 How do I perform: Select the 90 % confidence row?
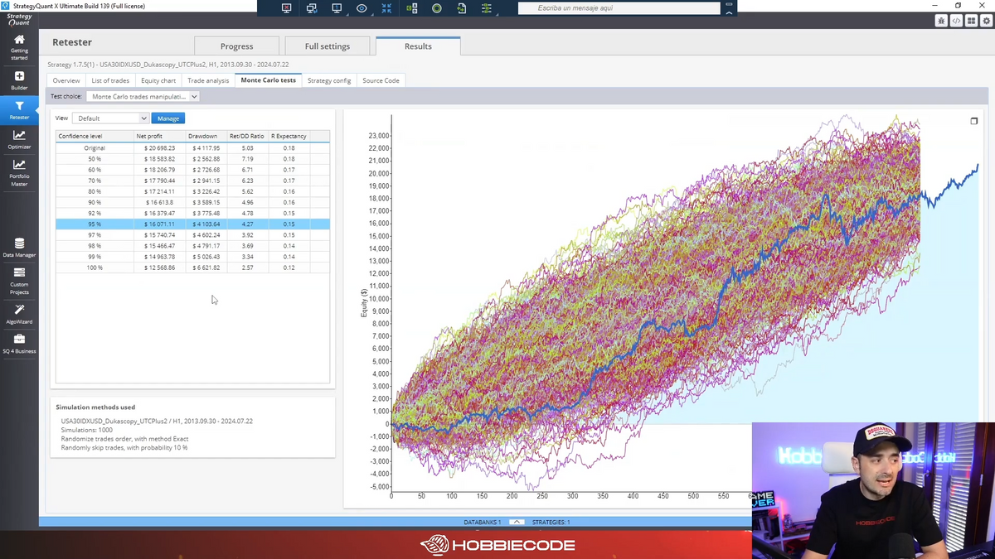click(x=192, y=202)
